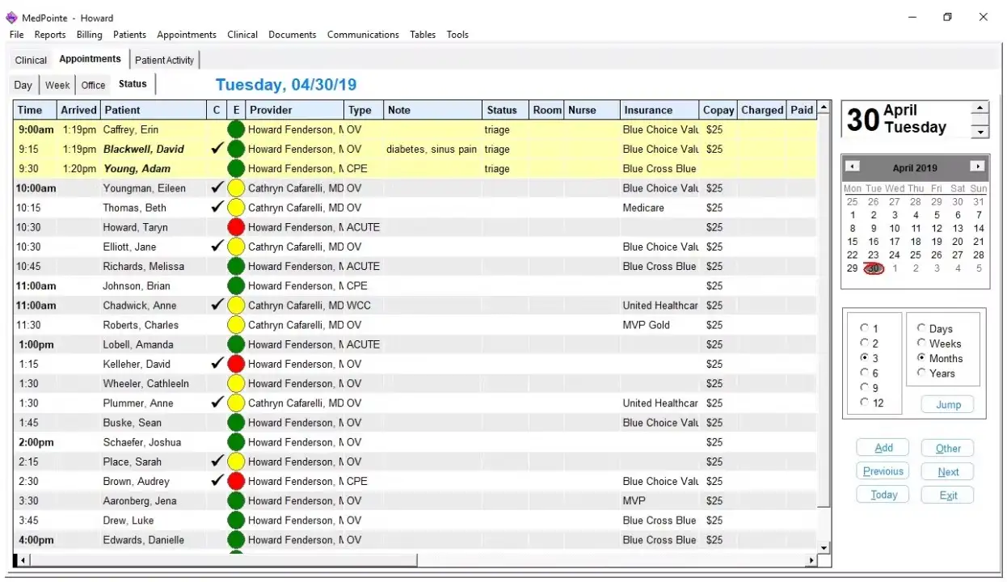Enable the Months radio button
Viewport: 1007px width, 582px height.
click(x=921, y=358)
